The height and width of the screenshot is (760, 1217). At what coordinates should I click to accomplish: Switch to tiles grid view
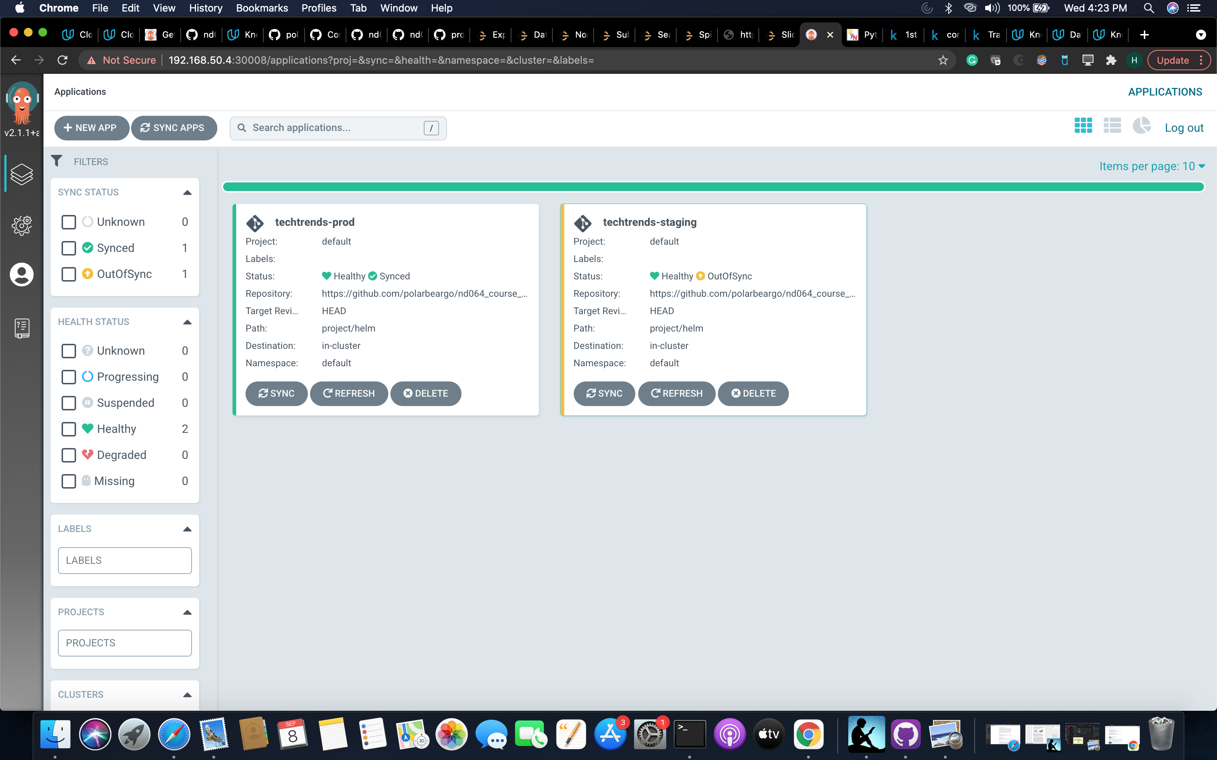1083,126
